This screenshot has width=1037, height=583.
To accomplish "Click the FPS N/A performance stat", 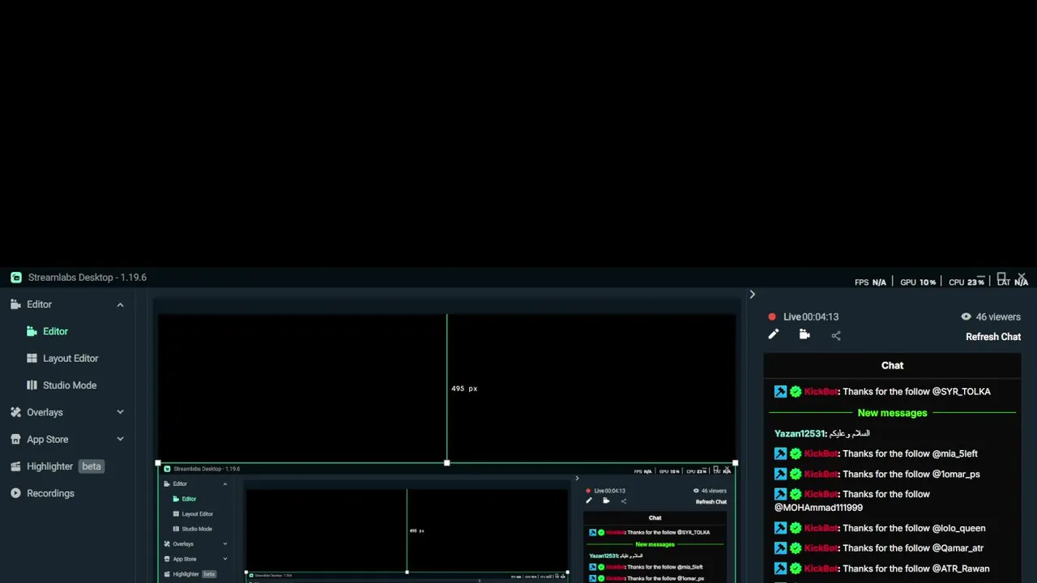I will tap(871, 282).
